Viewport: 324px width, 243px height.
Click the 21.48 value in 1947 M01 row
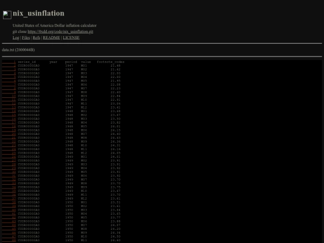[116, 65]
